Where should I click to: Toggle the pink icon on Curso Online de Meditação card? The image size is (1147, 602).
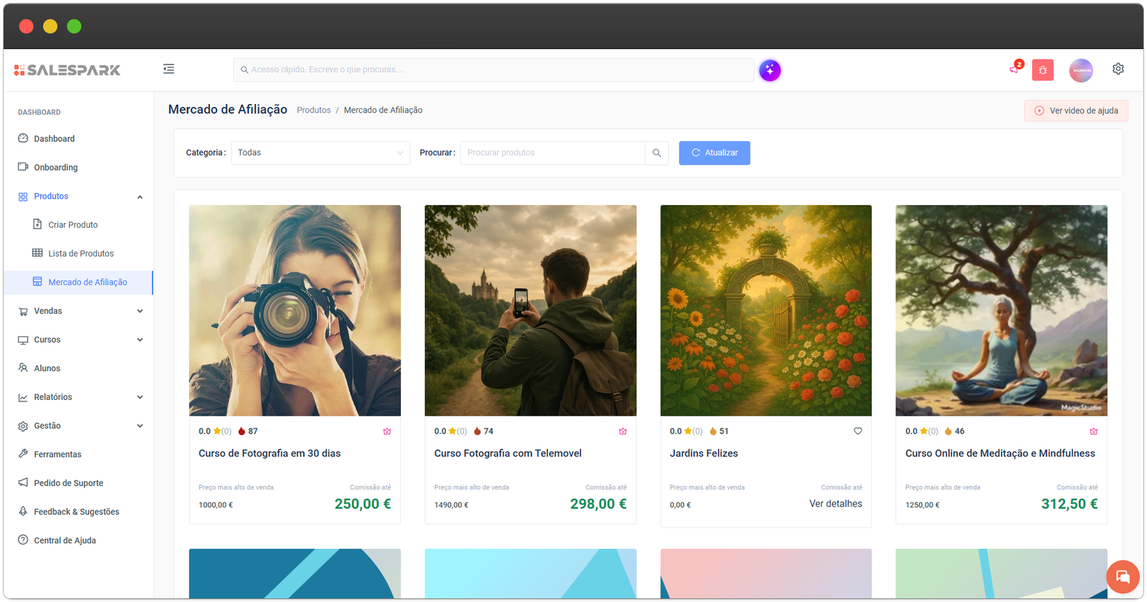point(1093,431)
